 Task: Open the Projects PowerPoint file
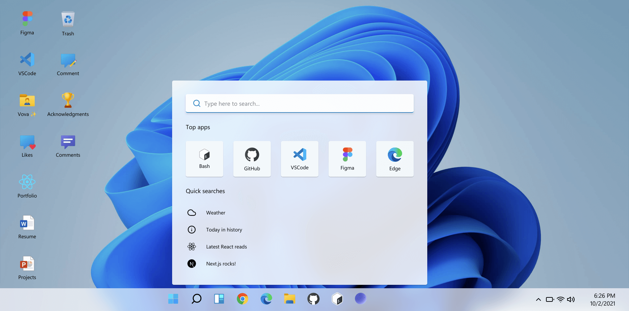[27, 268]
